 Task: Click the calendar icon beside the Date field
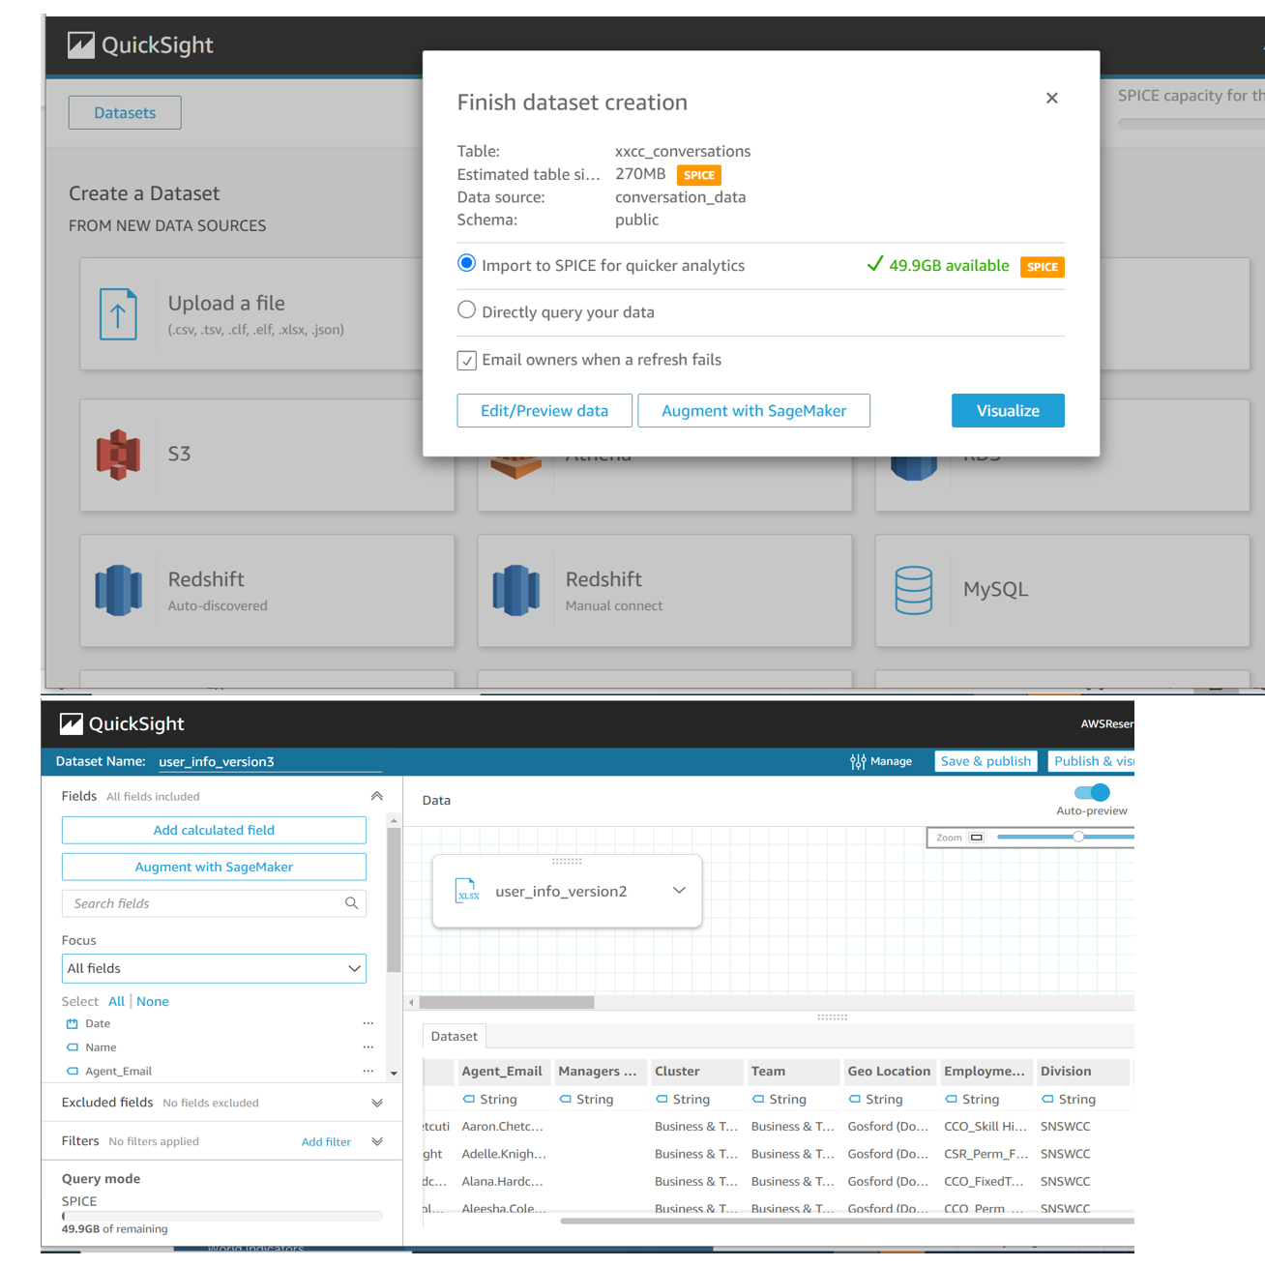(x=72, y=1023)
